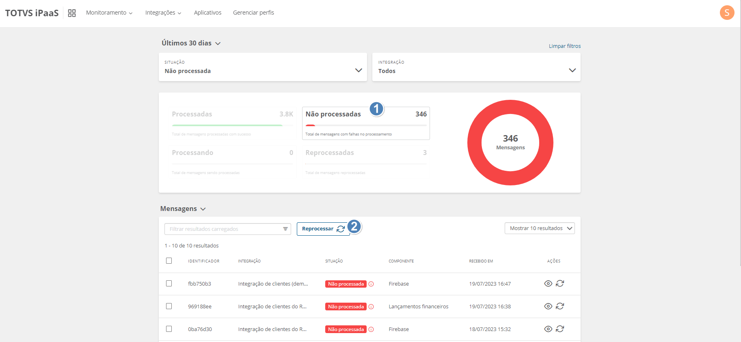Select all messages with header checkbox
741x342 pixels.
[169, 261]
